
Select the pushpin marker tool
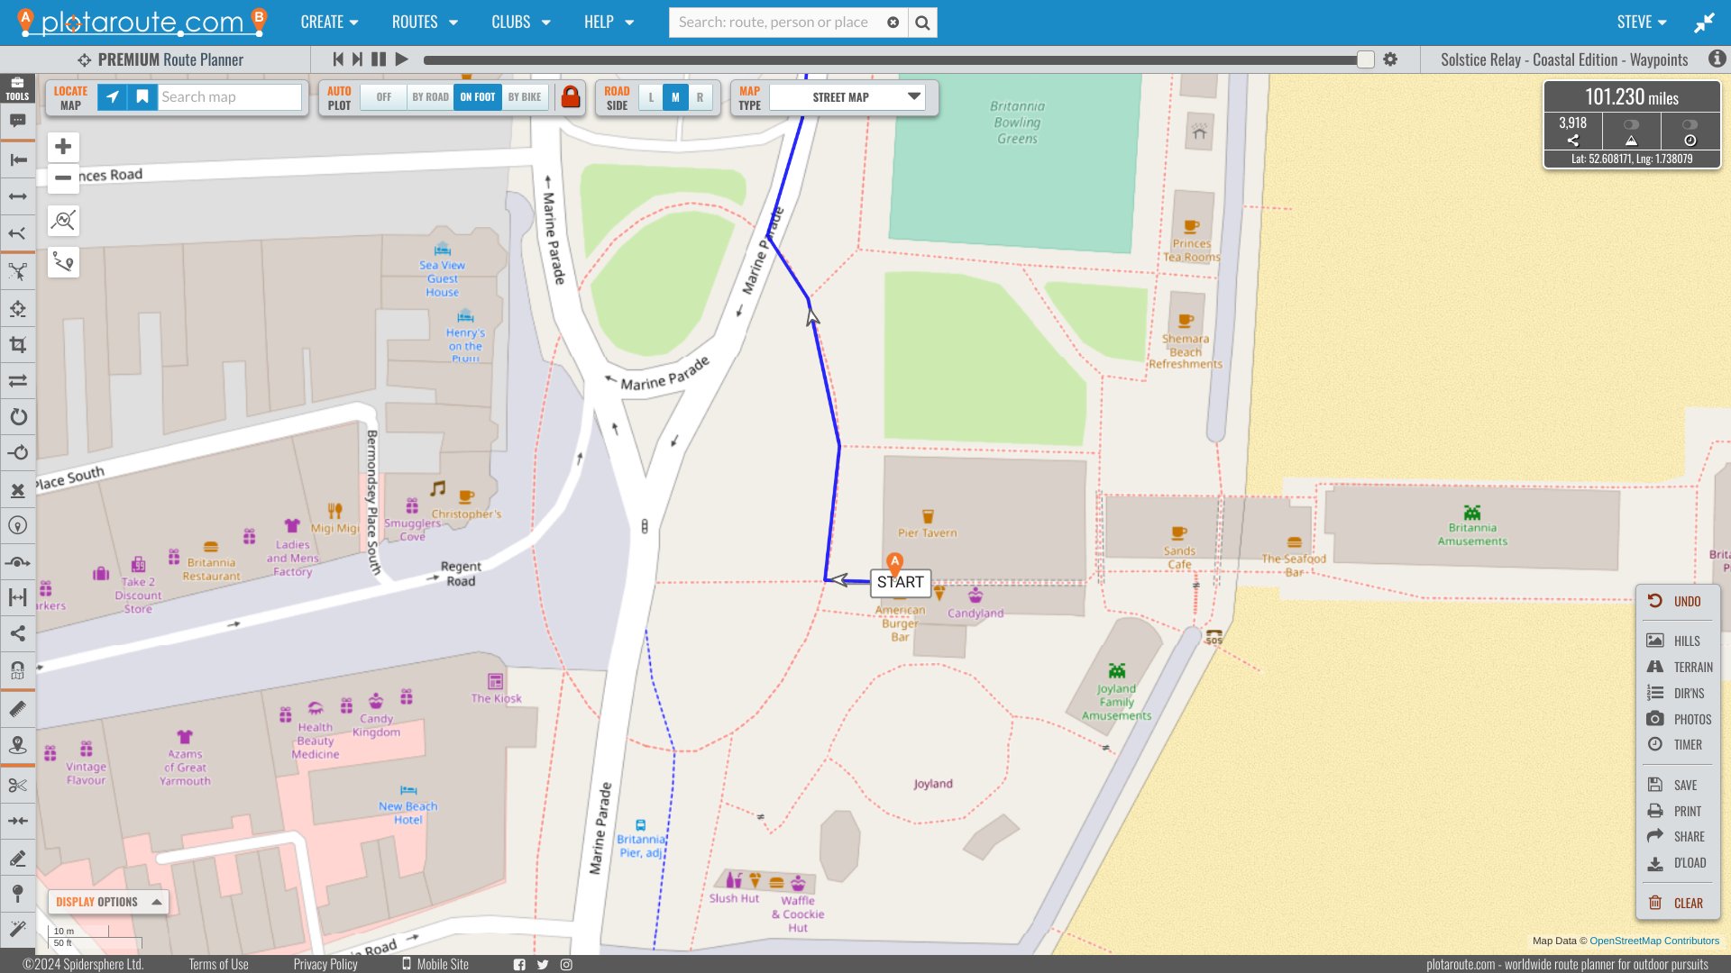pyautogui.click(x=17, y=894)
